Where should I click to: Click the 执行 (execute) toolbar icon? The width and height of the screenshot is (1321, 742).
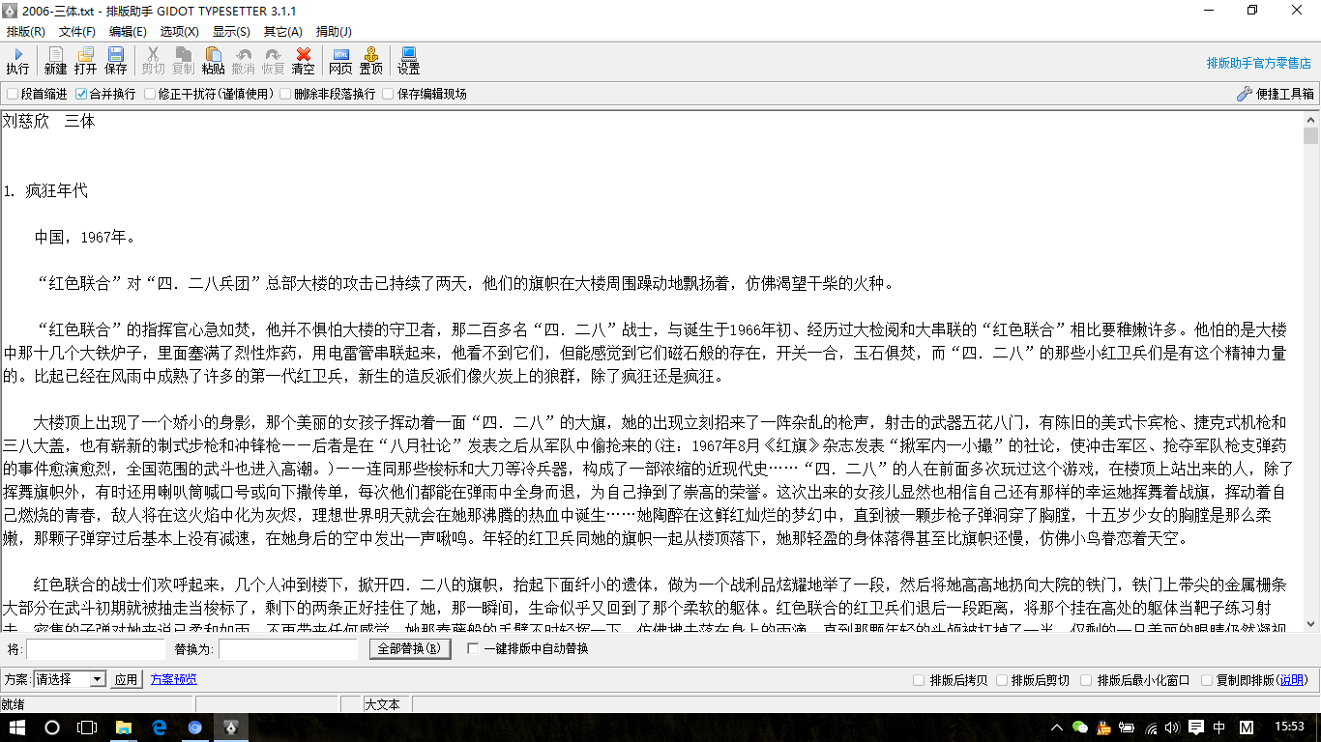click(x=17, y=61)
